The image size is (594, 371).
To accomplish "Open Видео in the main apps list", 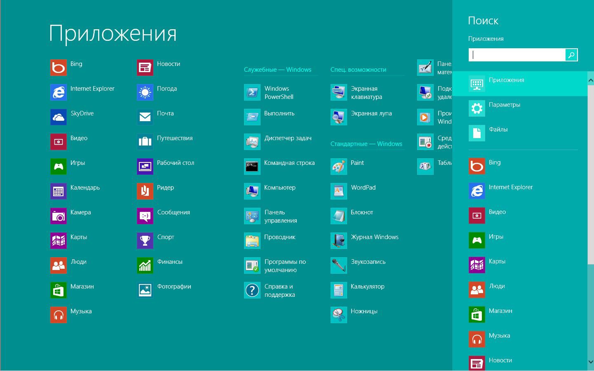I will coord(69,142).
